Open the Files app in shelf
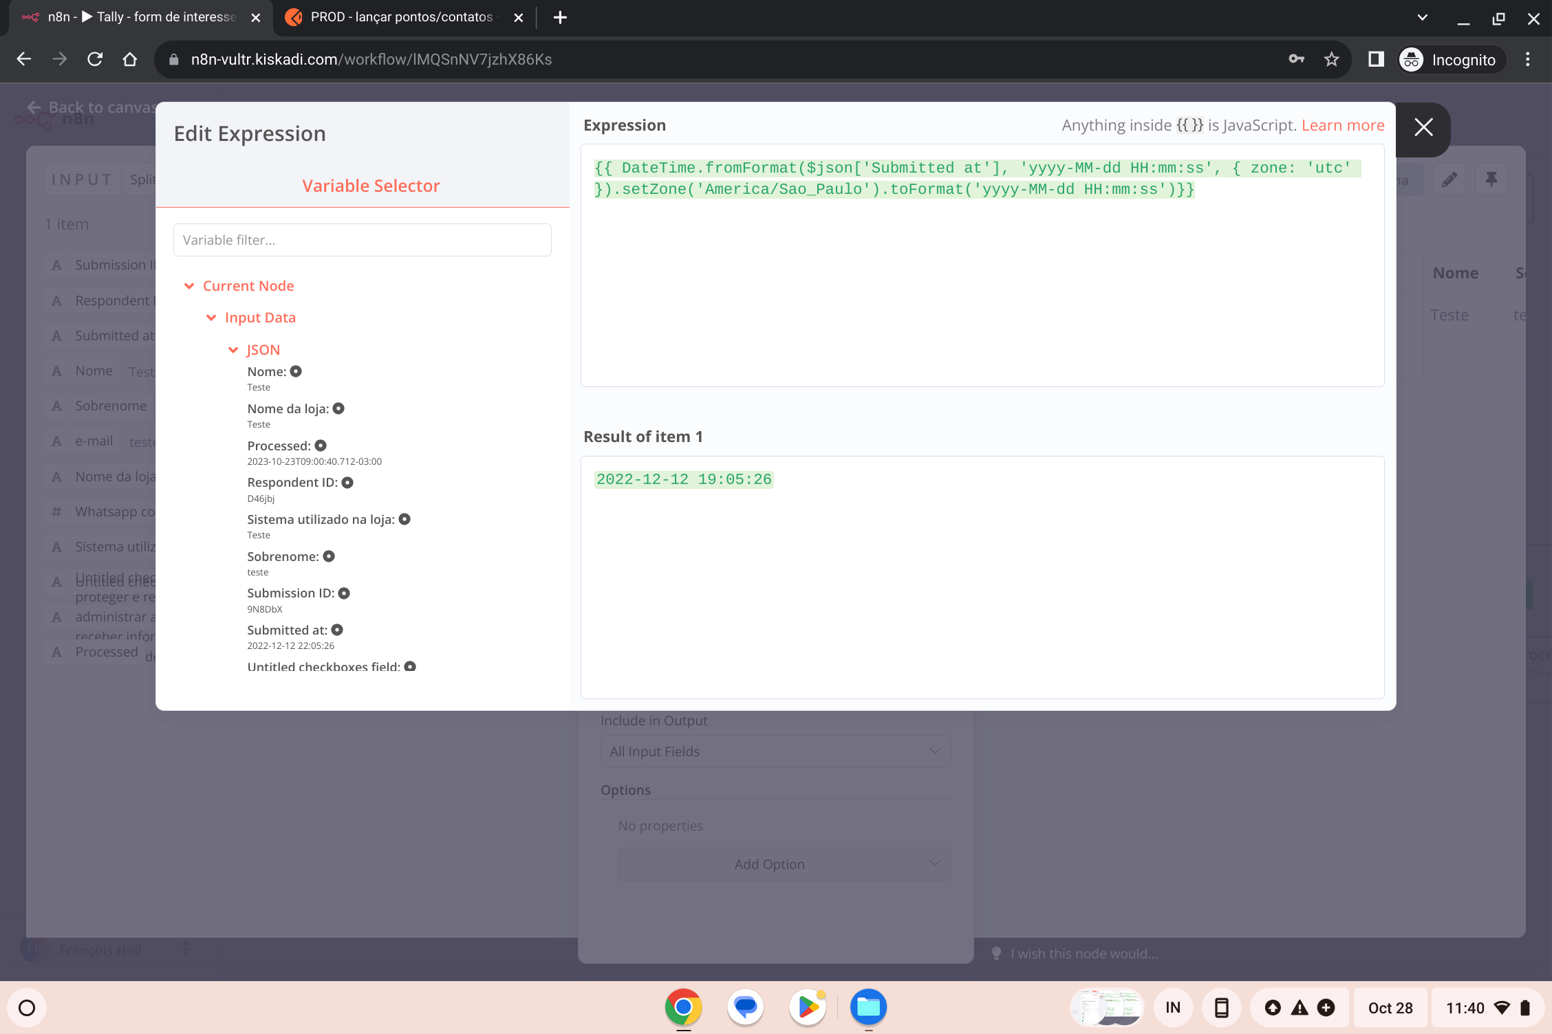 click(868, 1007)
